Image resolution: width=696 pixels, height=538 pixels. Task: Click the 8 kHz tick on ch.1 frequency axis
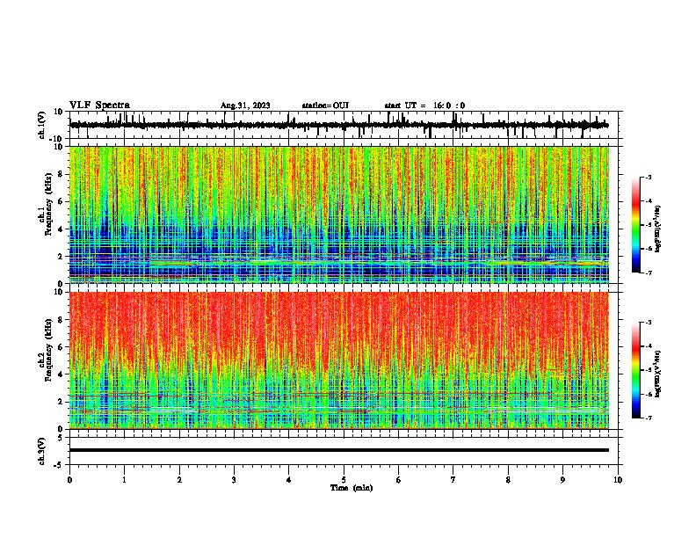[x=61, y=174]
